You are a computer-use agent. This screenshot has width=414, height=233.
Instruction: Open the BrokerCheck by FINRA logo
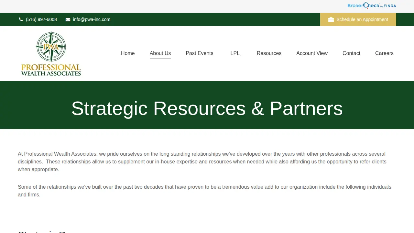pos(372,6)
